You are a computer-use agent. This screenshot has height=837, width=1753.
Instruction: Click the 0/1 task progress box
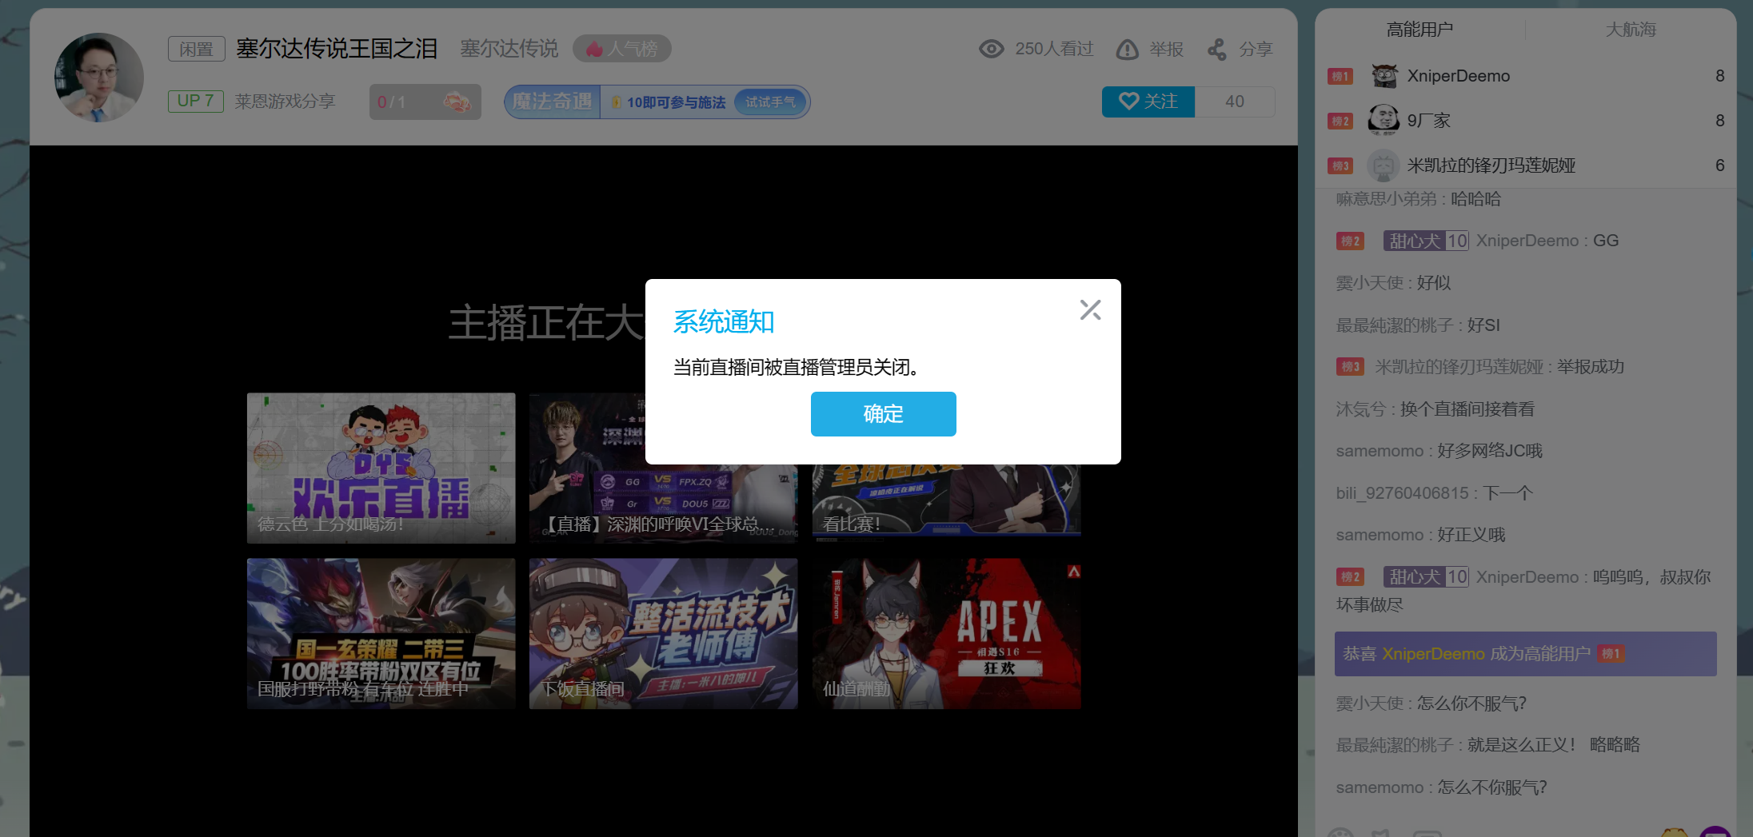[425, 102]
